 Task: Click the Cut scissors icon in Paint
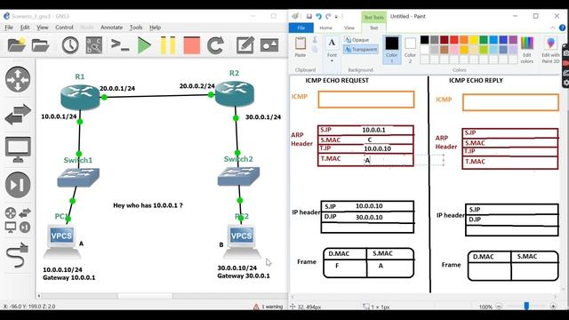(315, 39)
